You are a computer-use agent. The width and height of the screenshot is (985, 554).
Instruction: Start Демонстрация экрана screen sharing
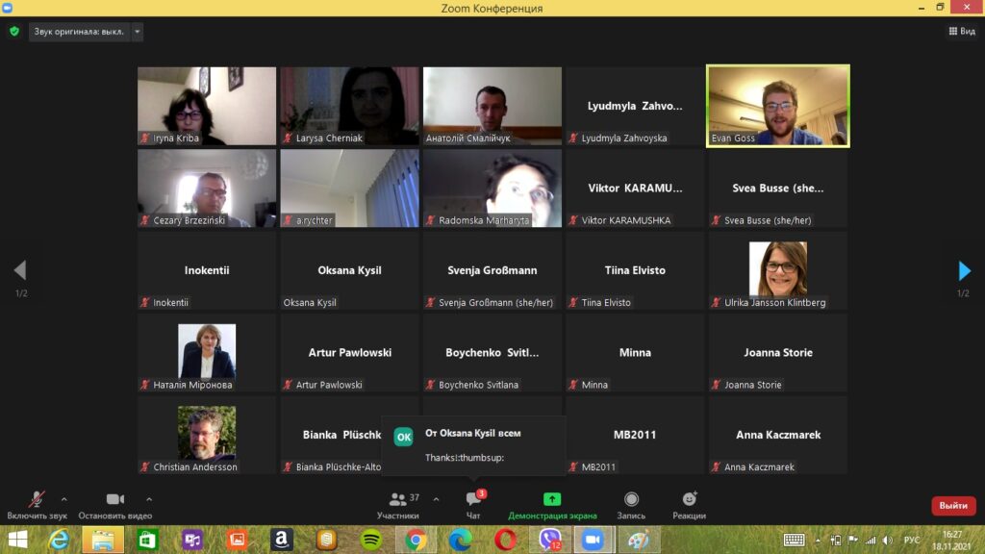(552, 504)
